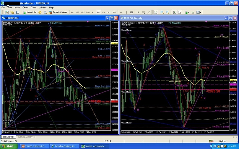Image resolution: width=239 pixels, height=149 pixels.
Task: Click the zoom out magnifier icon
Action: (167, 12)
